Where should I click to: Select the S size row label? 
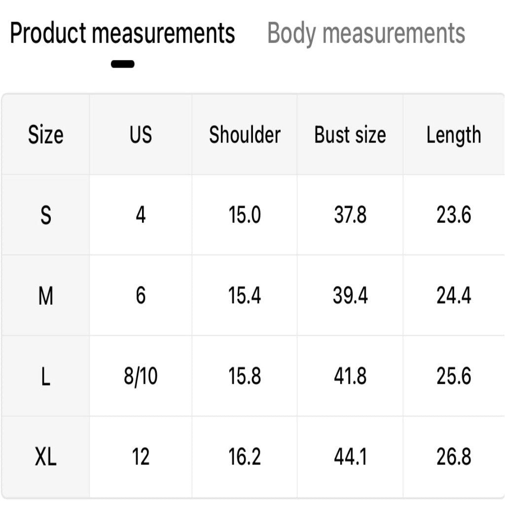(45, 215)
